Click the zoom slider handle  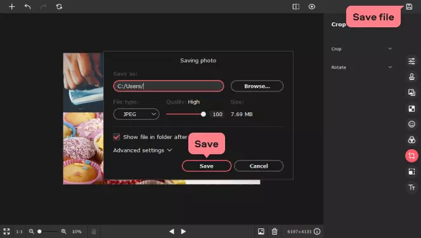pyautogui.click(x=39, y=231)
